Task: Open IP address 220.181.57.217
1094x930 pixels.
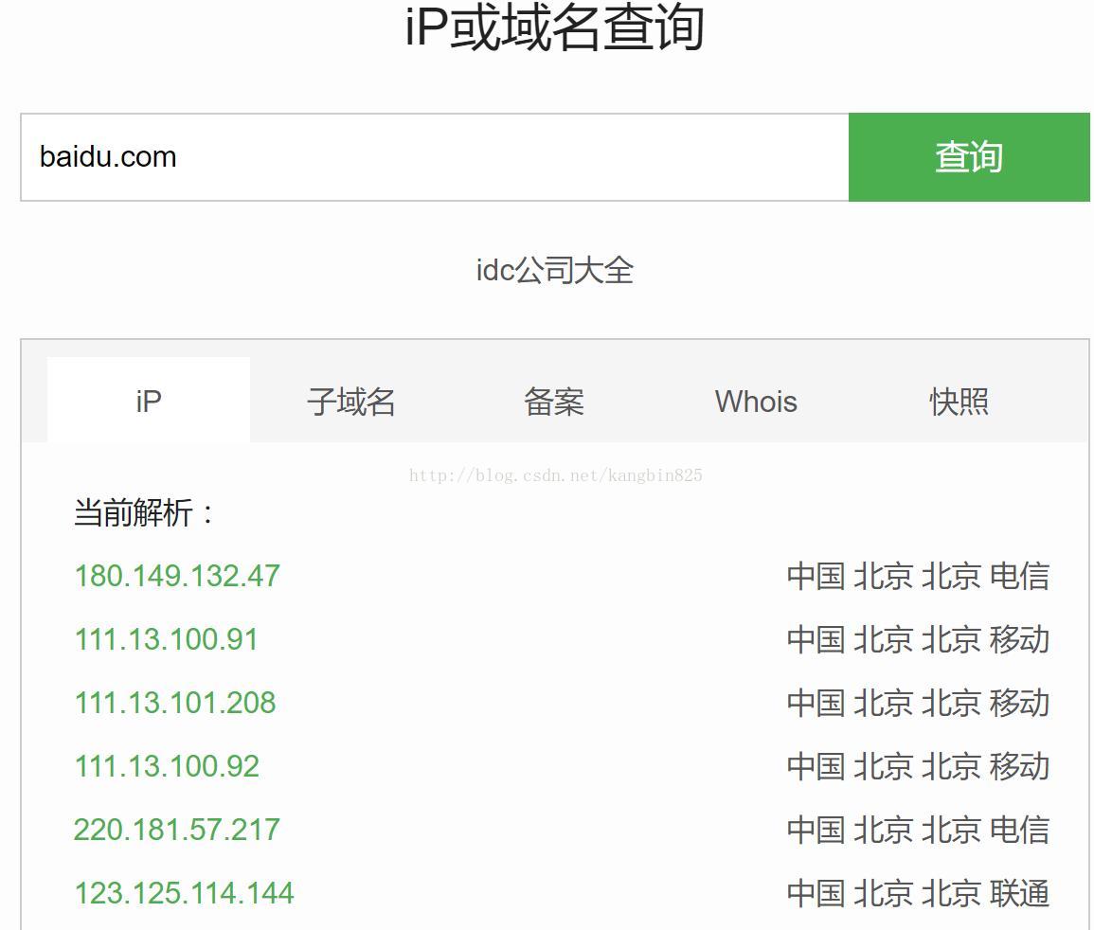Action: [x=176, y=831]
